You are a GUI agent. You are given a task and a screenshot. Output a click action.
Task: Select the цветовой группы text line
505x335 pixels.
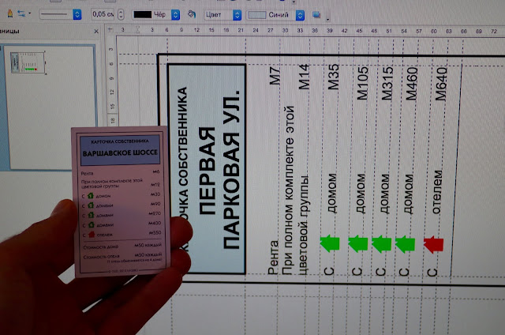point(303,224)
